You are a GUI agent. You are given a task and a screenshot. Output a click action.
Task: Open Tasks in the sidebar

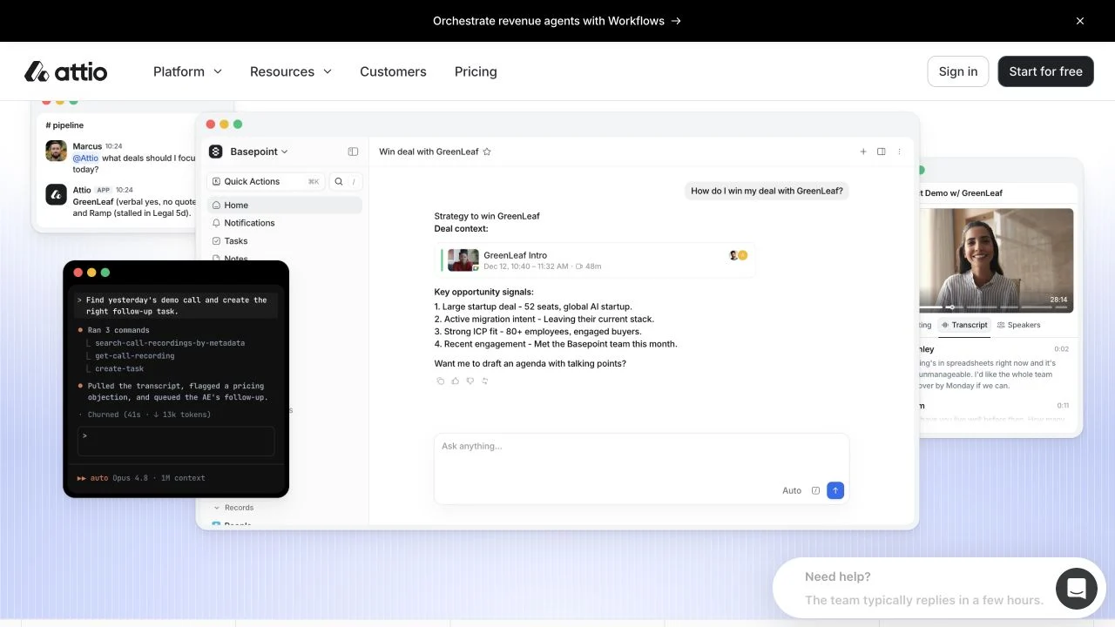click(284, 241)
